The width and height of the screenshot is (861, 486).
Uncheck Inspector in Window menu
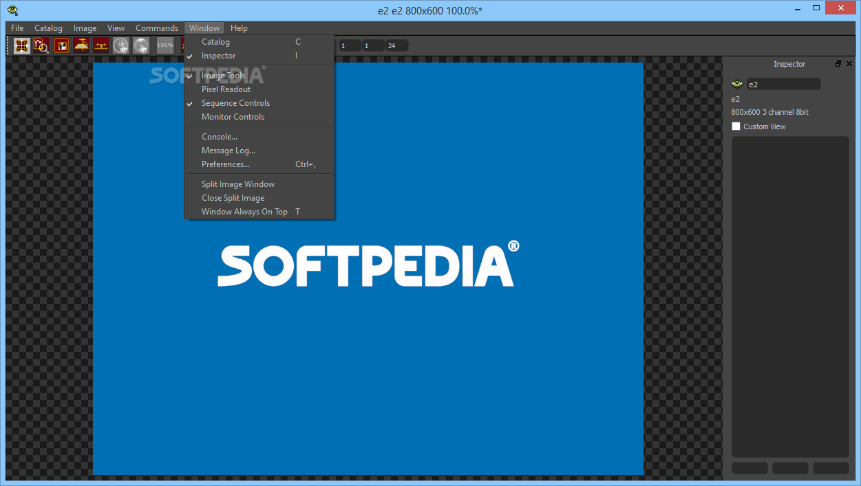coord(259,56)
